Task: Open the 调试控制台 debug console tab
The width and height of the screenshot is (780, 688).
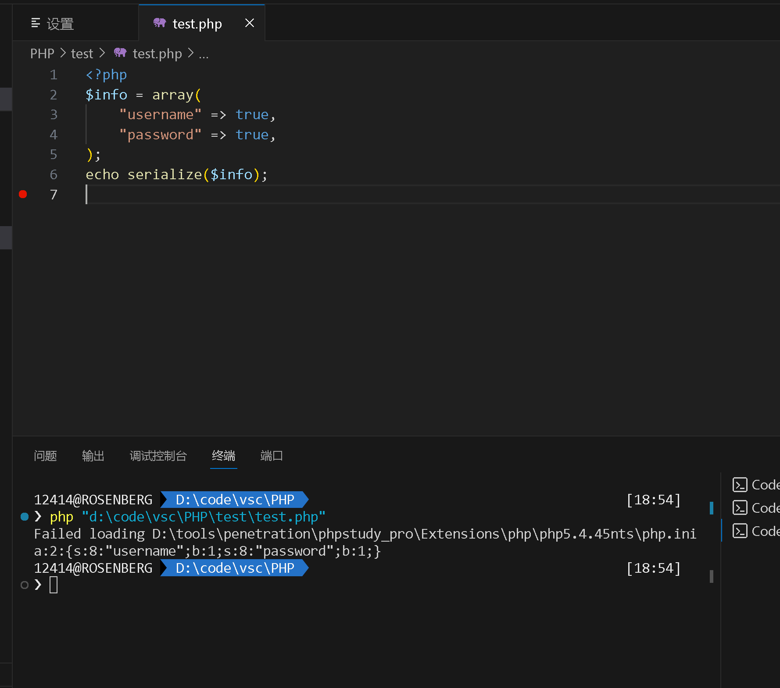Action: pos(158,456)
